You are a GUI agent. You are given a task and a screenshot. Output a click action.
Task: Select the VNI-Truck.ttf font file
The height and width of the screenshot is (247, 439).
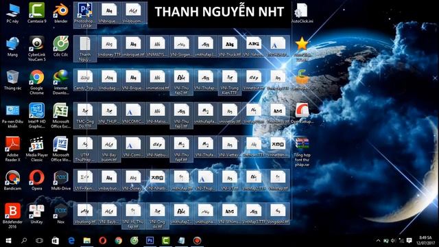[x=229, y=47]
